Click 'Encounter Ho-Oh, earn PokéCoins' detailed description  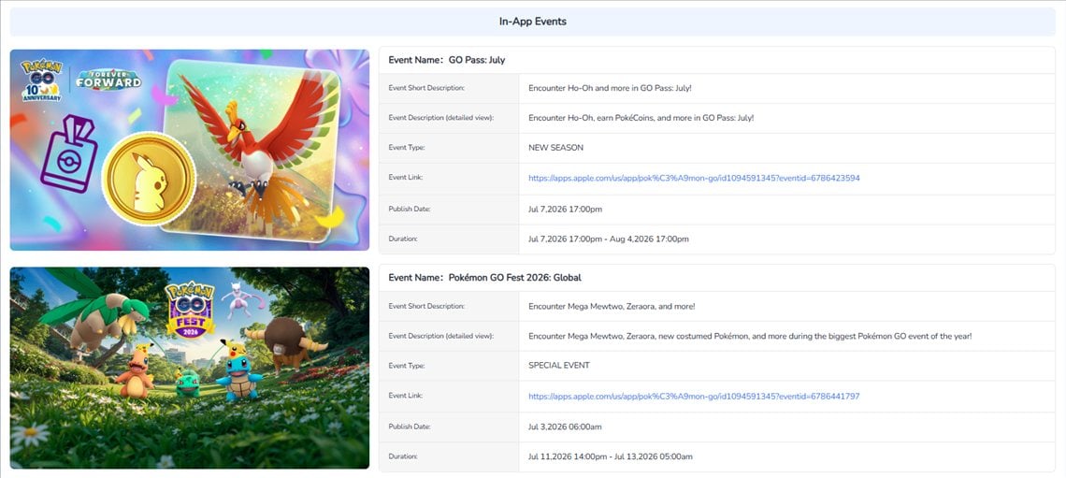point(641,118)
